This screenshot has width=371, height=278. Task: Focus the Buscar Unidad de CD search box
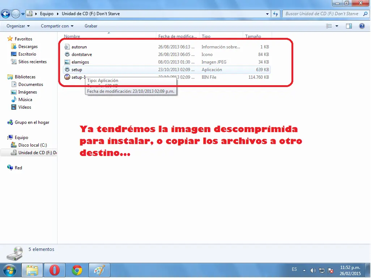322,14
